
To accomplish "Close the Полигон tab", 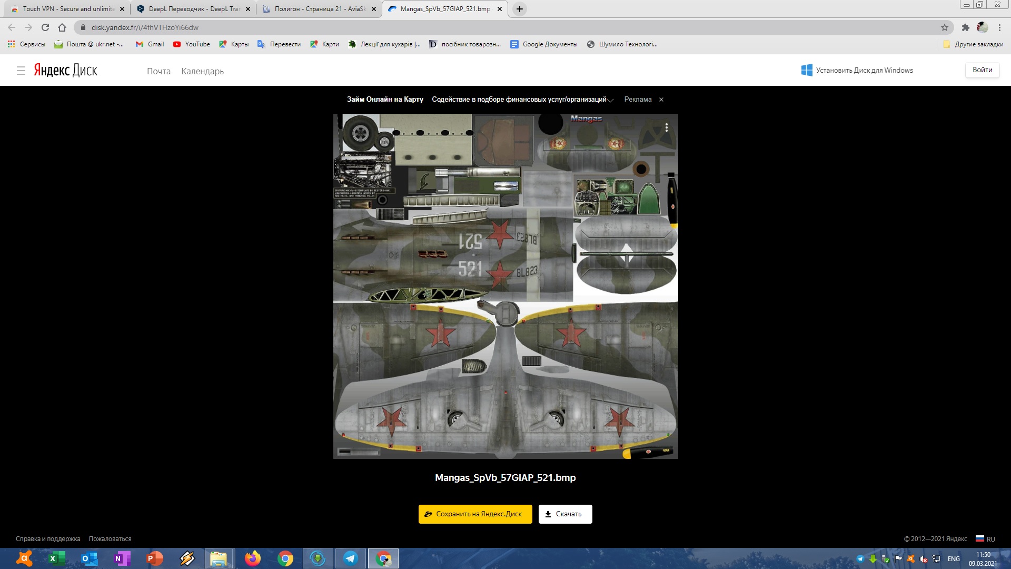I will pyautogui.click(x=374, y=9).
